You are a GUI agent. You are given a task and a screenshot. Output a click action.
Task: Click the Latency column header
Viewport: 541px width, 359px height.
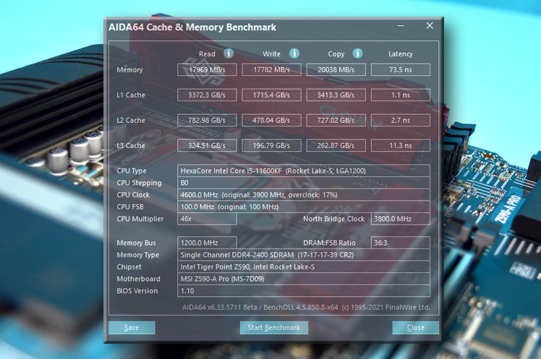(401, 54)
